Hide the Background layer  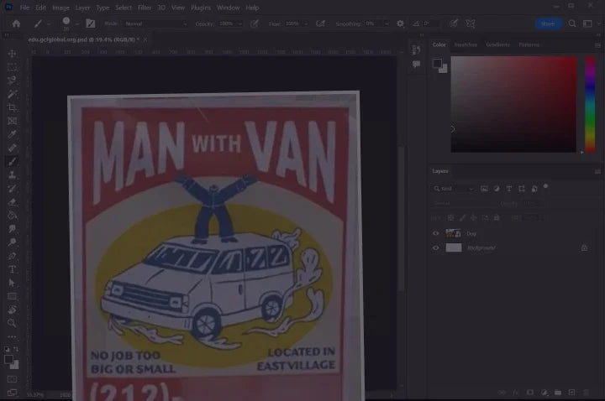pyautogui.click(x=435, y=247)
